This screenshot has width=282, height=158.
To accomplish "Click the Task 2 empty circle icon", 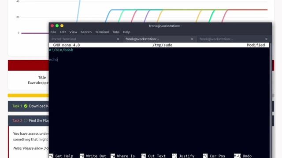I will [26, 121].
